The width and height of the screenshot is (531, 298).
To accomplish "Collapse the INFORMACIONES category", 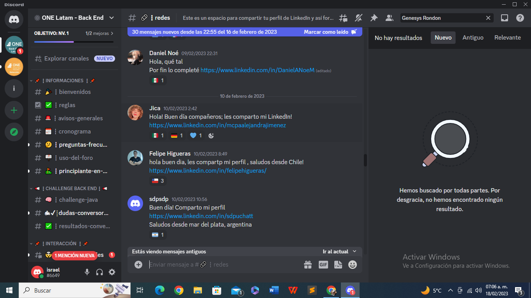I will point(65,81).
